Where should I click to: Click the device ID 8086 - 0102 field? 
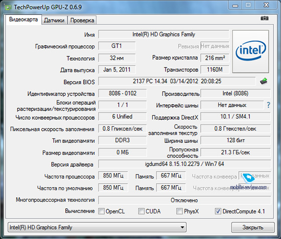(122, 93)
